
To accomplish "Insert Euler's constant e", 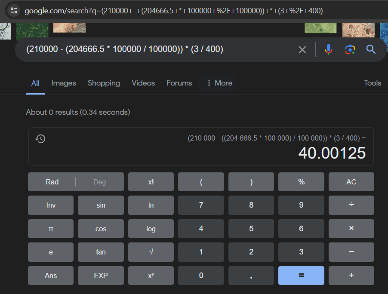I will click(51, 252).
